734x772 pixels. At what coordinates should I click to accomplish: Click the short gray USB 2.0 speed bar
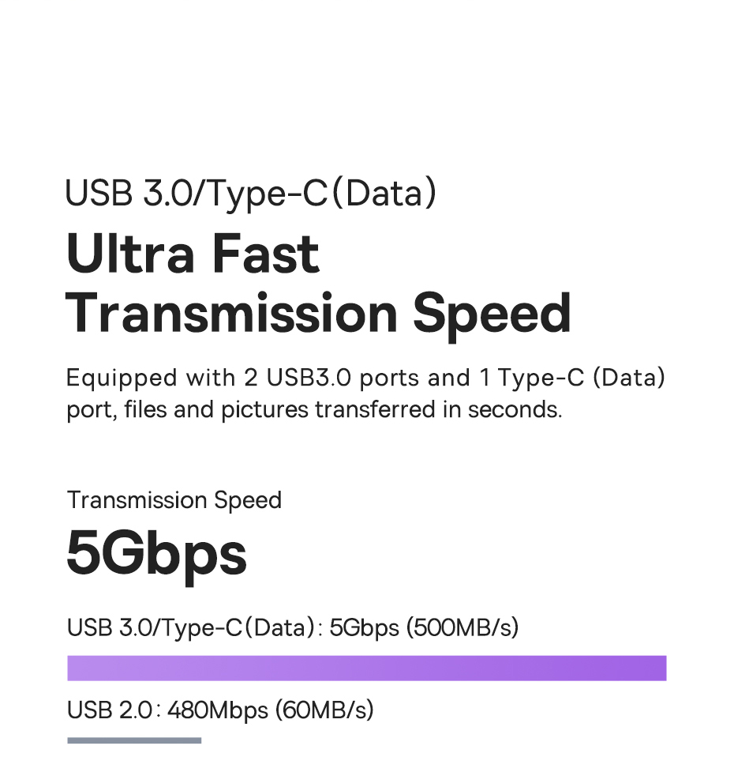134,740
